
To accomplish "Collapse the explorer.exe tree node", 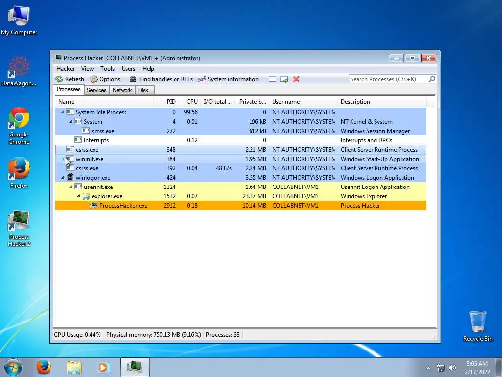I will coord(78,196).
